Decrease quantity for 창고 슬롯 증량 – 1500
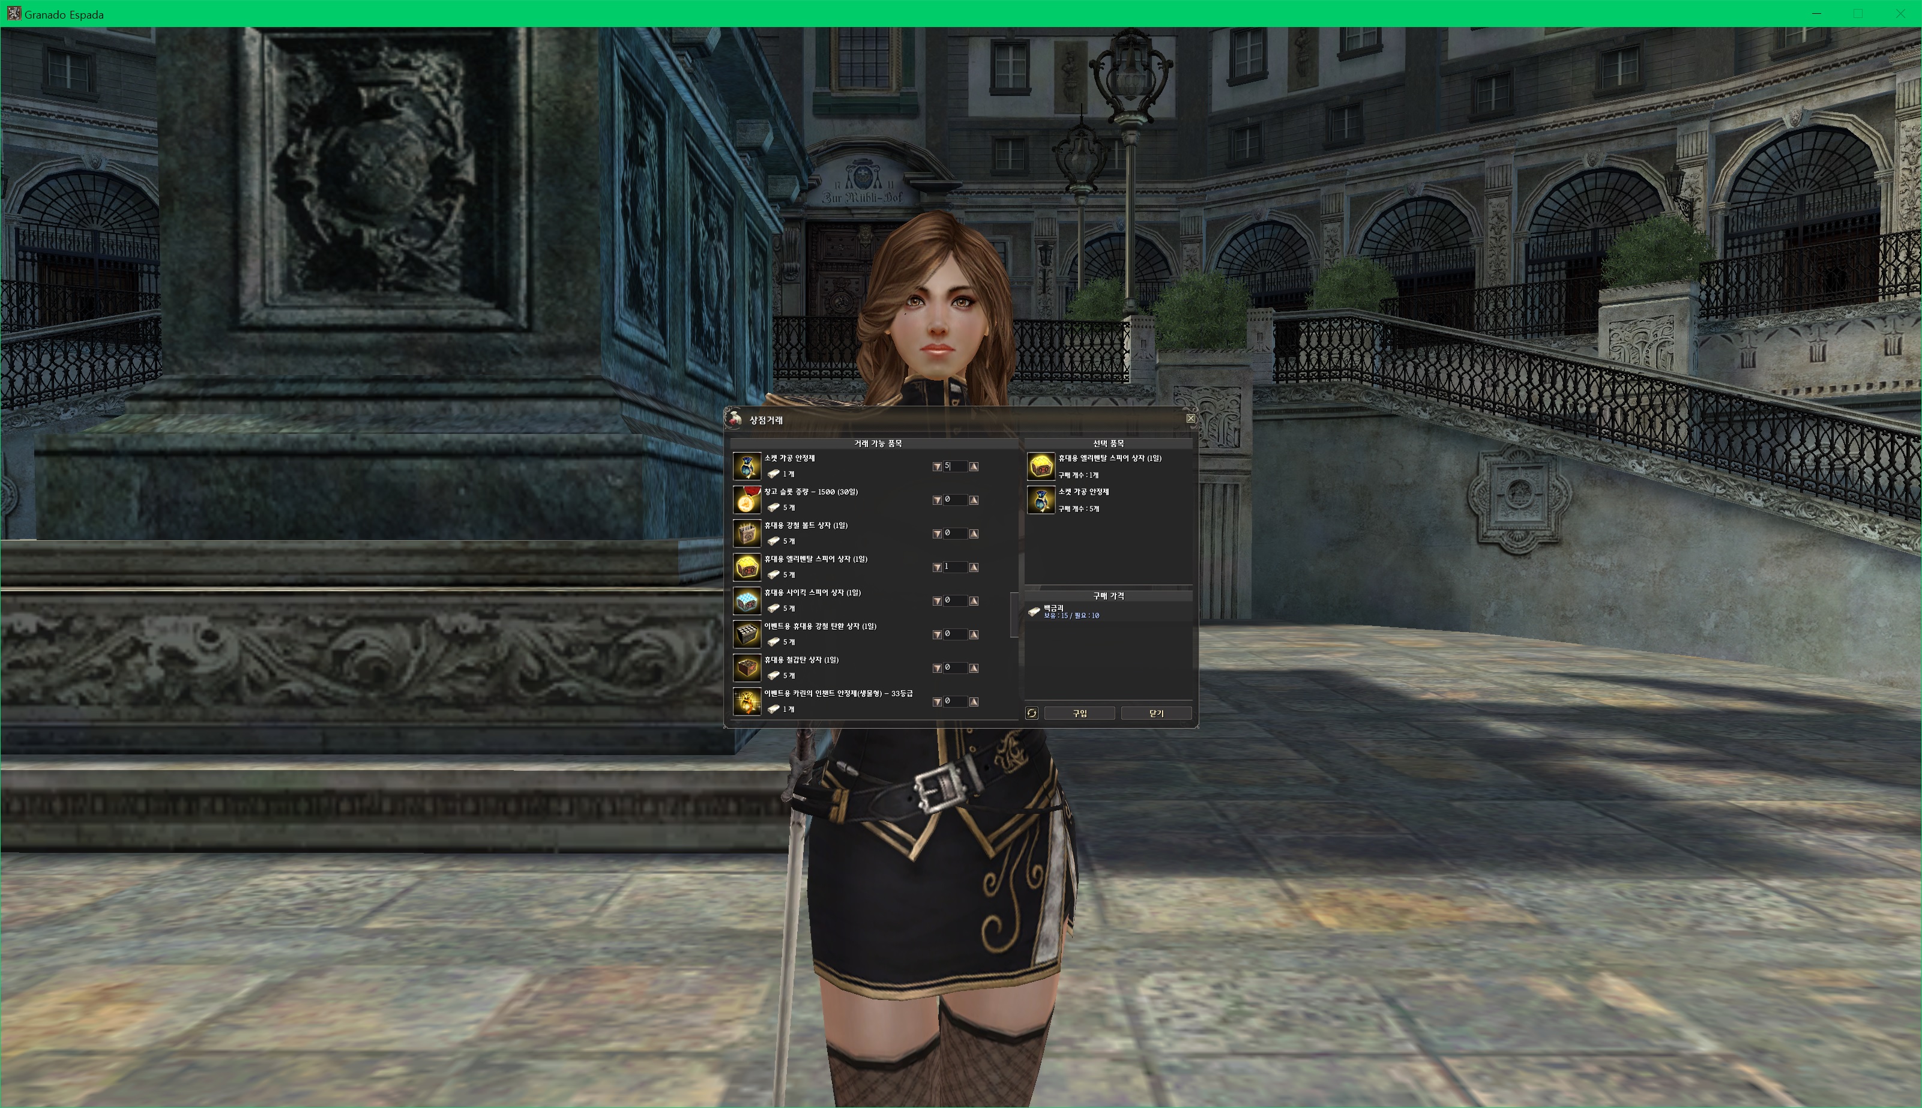Image resolution: width=1922 pixels, height=1108 pixels. coord(938,500)
